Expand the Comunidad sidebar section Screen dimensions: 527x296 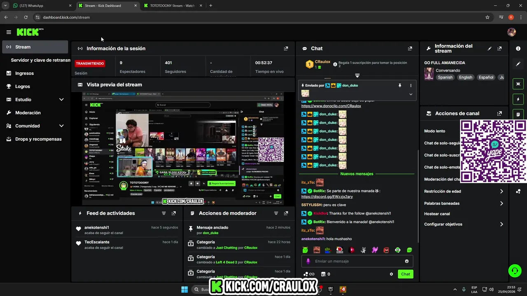(x=61, y=126)
